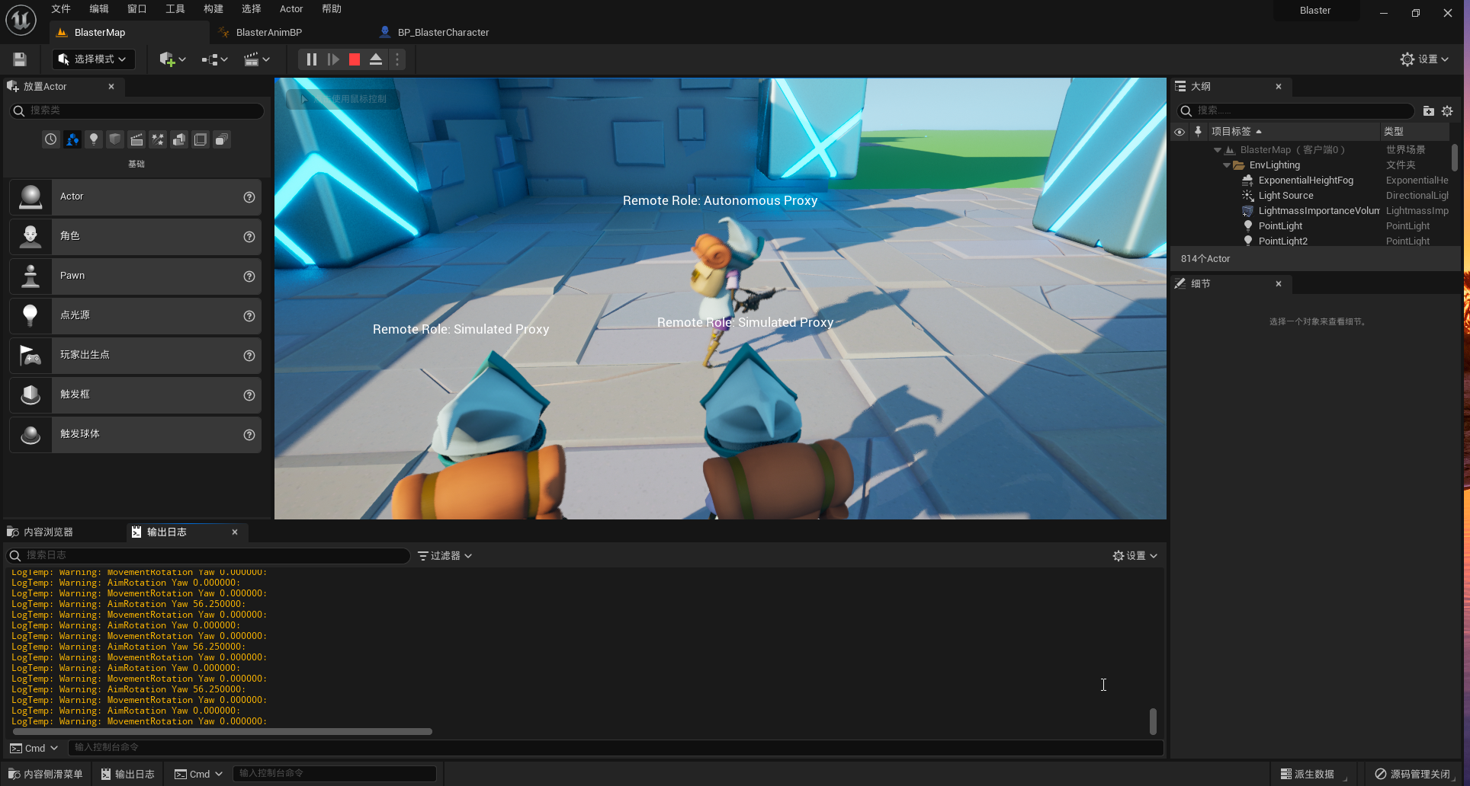Open help for the Actor entry
Screen dimensions: 1470x786
click(x=249, y=197)
